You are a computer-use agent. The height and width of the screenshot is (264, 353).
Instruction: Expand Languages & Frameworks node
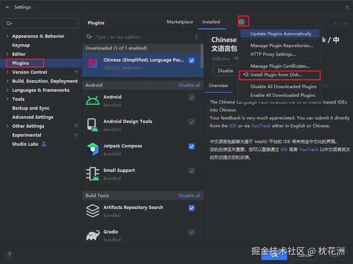[8, 90]
